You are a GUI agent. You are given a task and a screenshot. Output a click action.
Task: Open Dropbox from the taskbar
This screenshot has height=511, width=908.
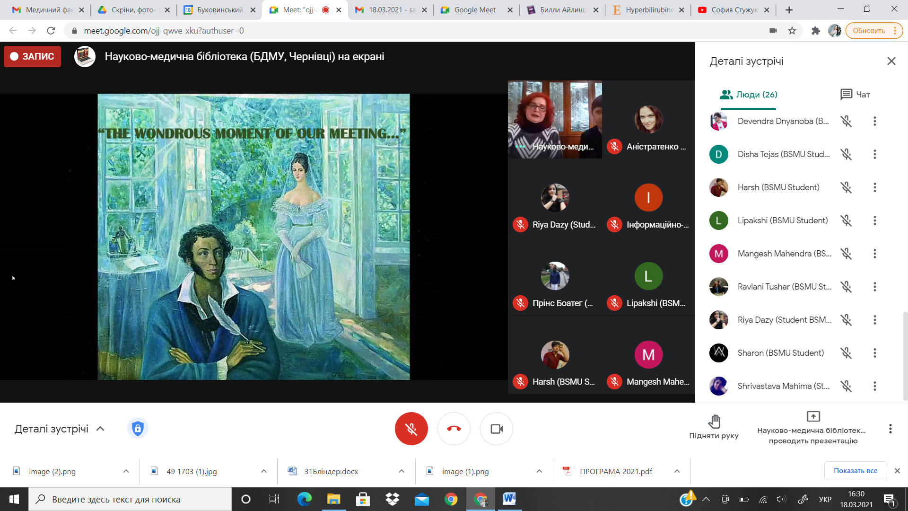392,499
